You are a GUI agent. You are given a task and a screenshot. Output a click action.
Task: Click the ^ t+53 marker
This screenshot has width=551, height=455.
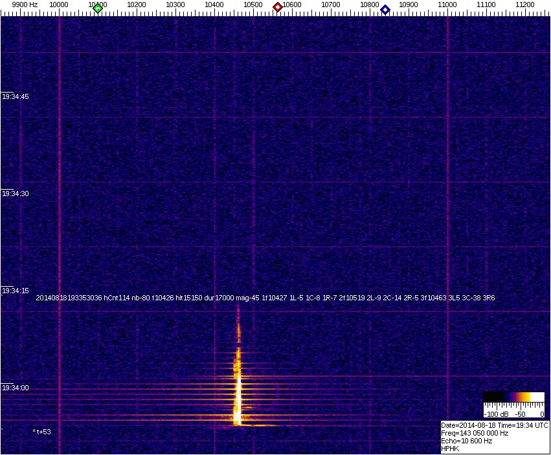tap(43, 431)
